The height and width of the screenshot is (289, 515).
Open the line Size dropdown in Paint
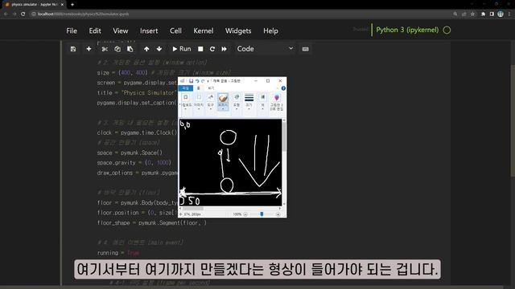point(249,101)
